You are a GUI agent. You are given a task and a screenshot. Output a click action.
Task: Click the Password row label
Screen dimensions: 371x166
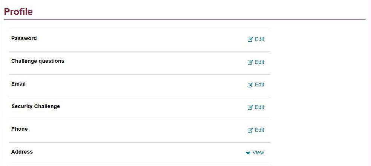point(24,38)
